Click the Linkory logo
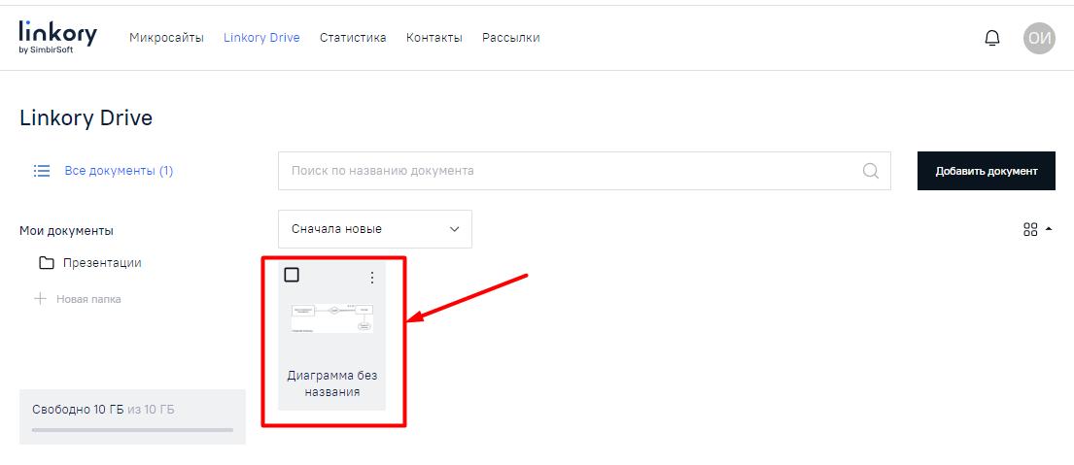This screenshot has height=465, width=1074. (57, 37)
